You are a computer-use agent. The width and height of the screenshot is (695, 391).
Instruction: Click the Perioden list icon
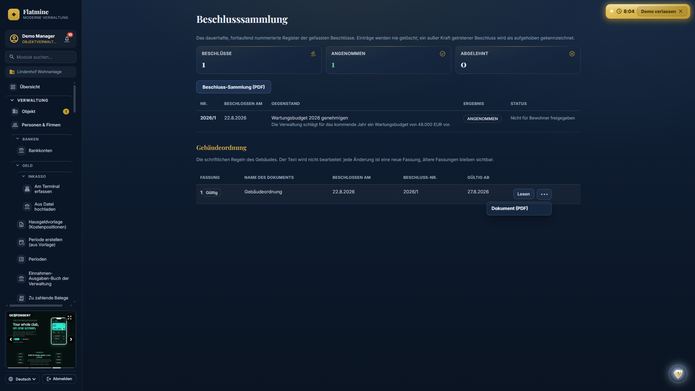pos(21,259)
